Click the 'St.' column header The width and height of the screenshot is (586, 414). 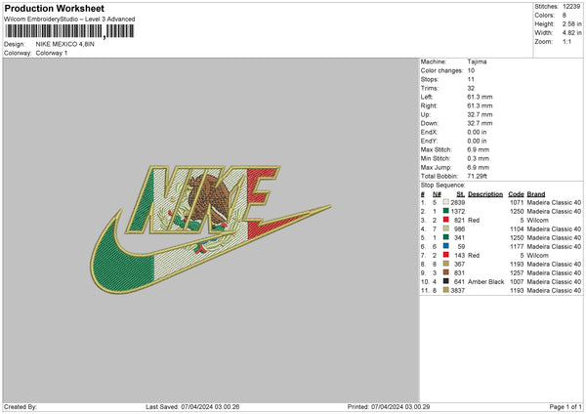461,194
